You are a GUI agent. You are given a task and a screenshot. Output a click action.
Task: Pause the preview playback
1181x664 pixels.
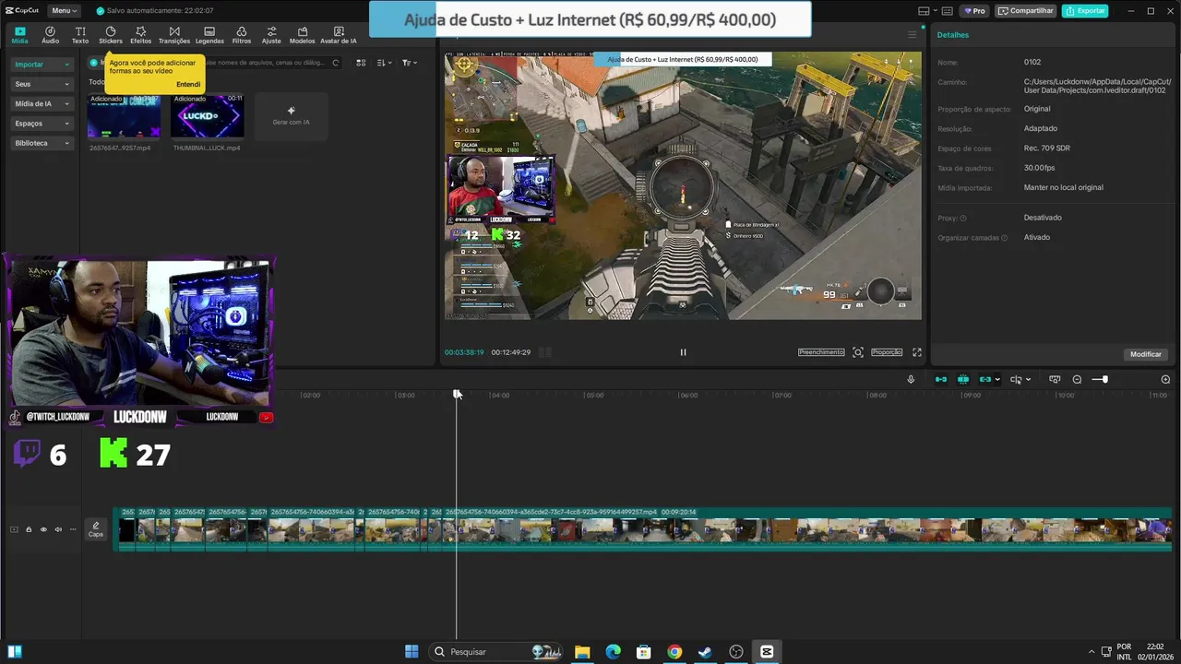(683, 352)
